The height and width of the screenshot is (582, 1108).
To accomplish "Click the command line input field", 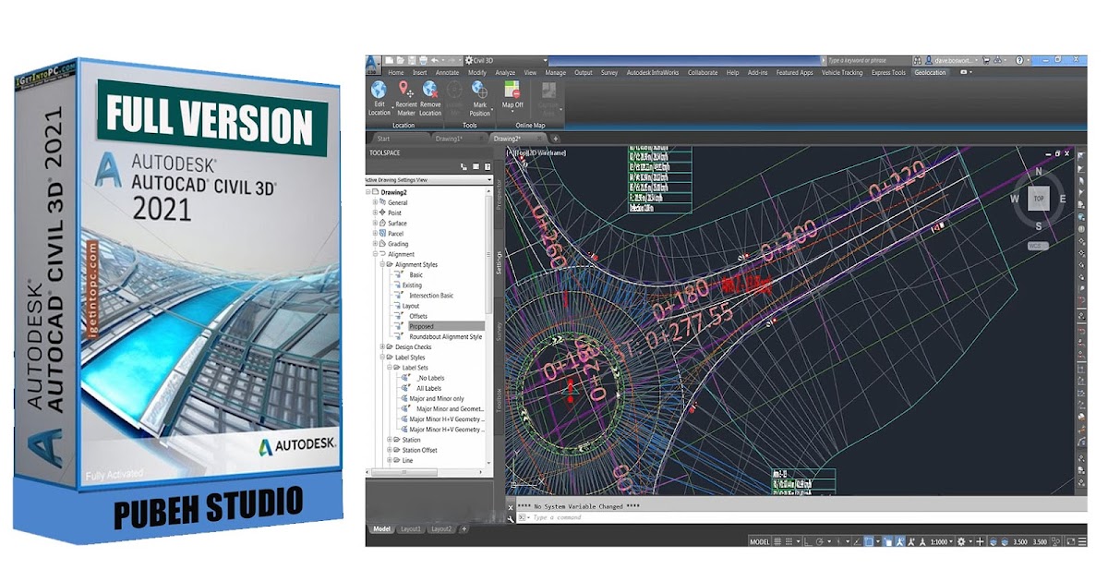I will [628, 517].
